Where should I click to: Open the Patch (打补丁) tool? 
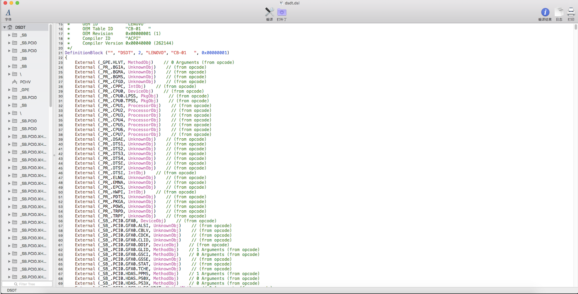[282, 12]
